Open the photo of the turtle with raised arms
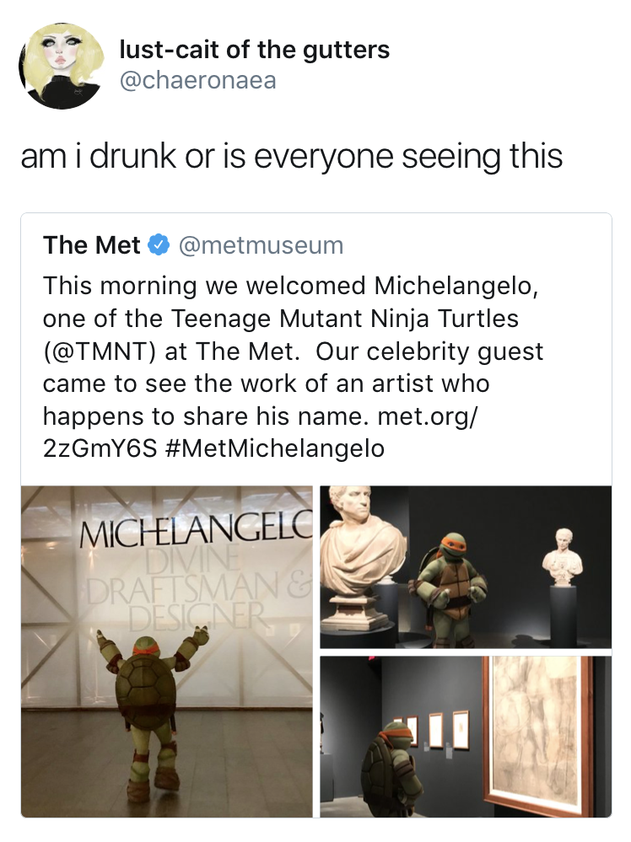Screen dimensions: 631x842 click(x=166, y=651)
